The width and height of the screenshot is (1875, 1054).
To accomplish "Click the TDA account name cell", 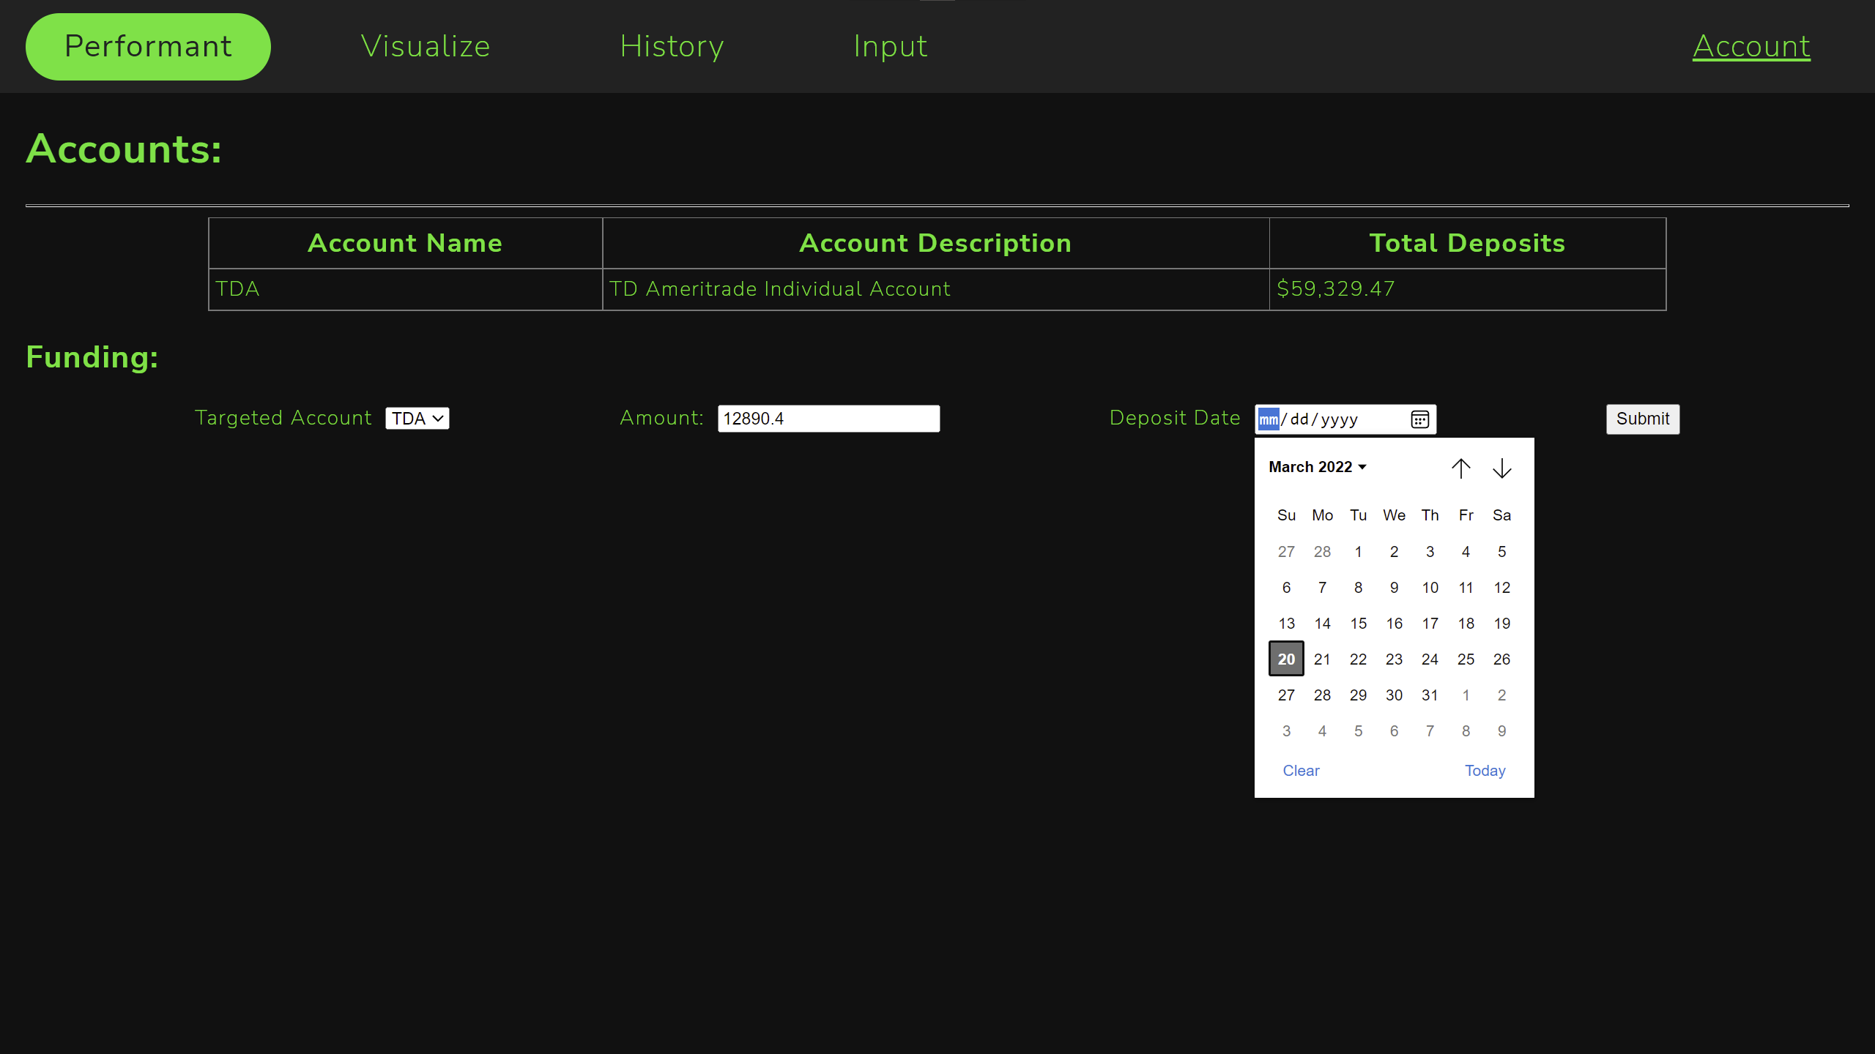I will [405, 289].
